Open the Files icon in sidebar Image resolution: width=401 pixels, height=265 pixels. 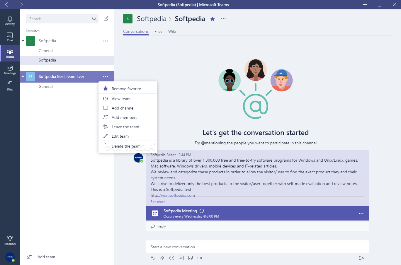(x=10, y=86)
